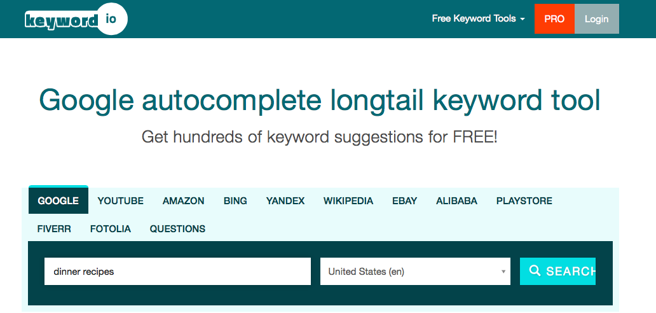Expand the Free Keyword Tools menu
This screenshot has height=313, width=656.
tap(478, 19)
